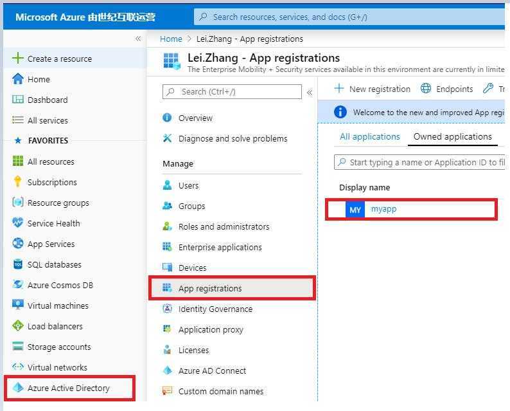Open All services list icon
The height and width of the screenshot is (411, 510).
click(17, 120)
